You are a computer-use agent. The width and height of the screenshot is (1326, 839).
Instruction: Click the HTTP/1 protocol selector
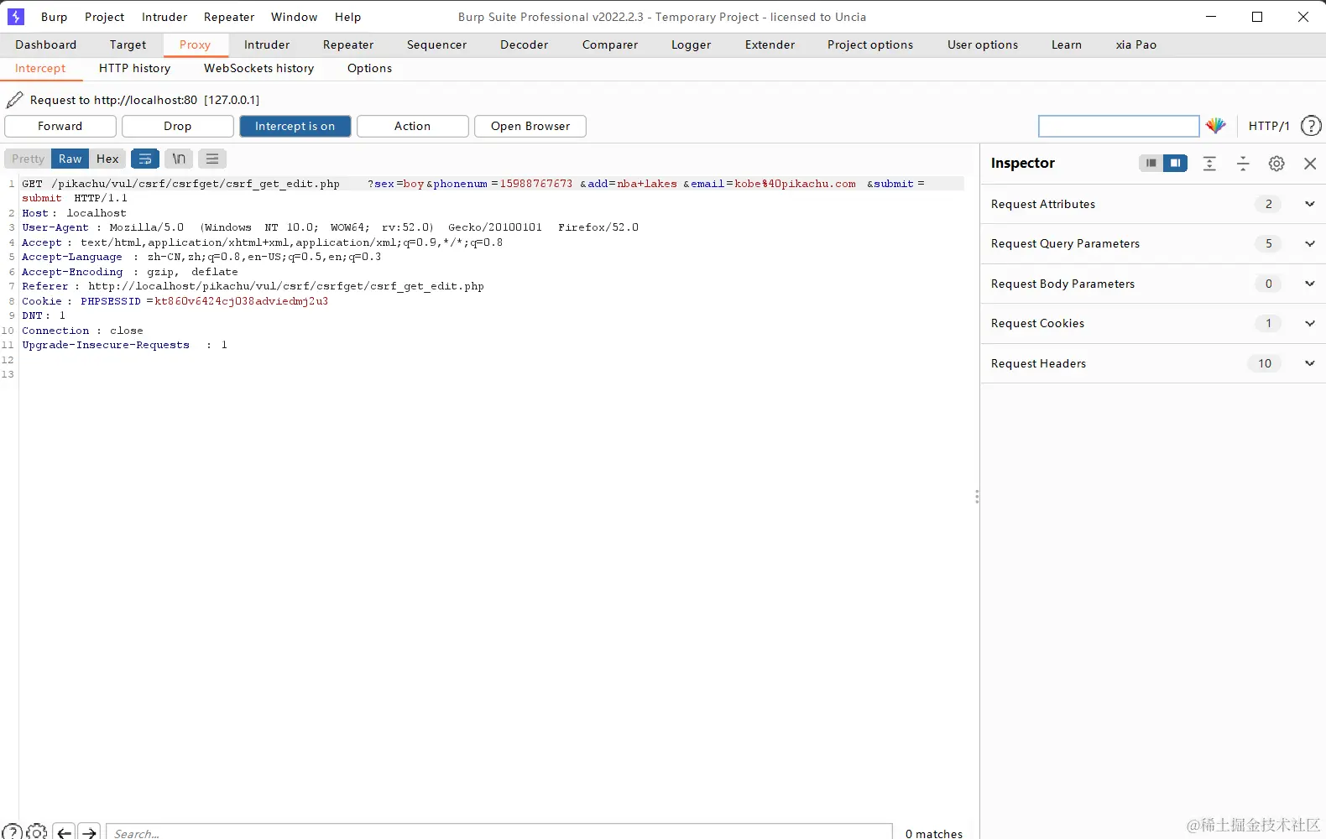(1269, 126)
